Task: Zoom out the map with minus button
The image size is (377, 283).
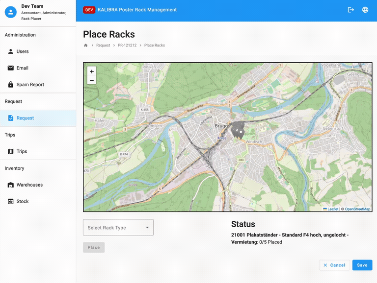Action: [92, 80]
